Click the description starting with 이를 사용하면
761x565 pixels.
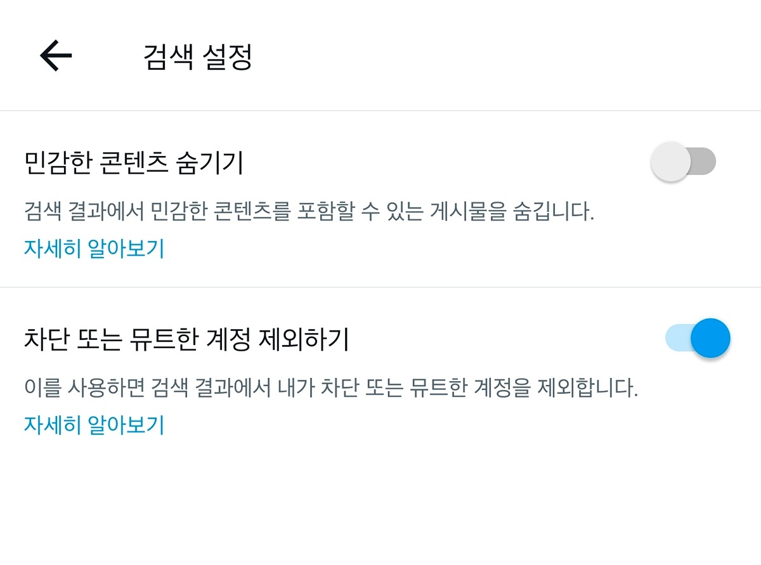(331, 388)
